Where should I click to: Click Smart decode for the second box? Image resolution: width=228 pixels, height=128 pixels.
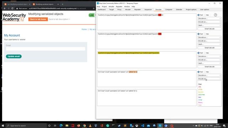coord(209,48)
